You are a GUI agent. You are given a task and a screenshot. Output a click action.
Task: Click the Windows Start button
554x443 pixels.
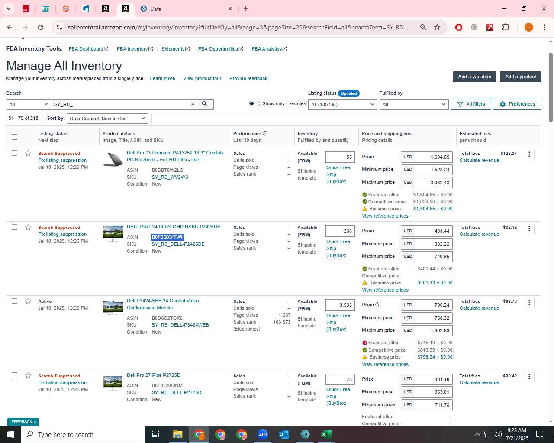click(10, 434)
